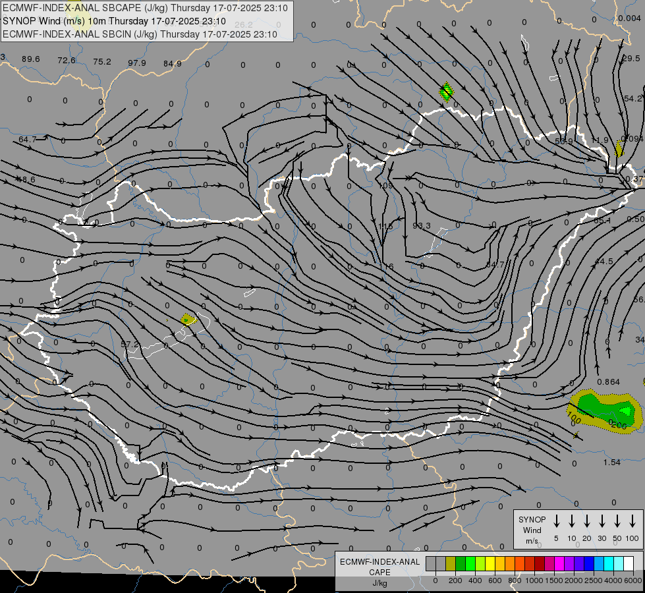The height and width of the screenshot is (593, 645).
Task: Click the 54.2 value on the map
Action: coord(632,99)
